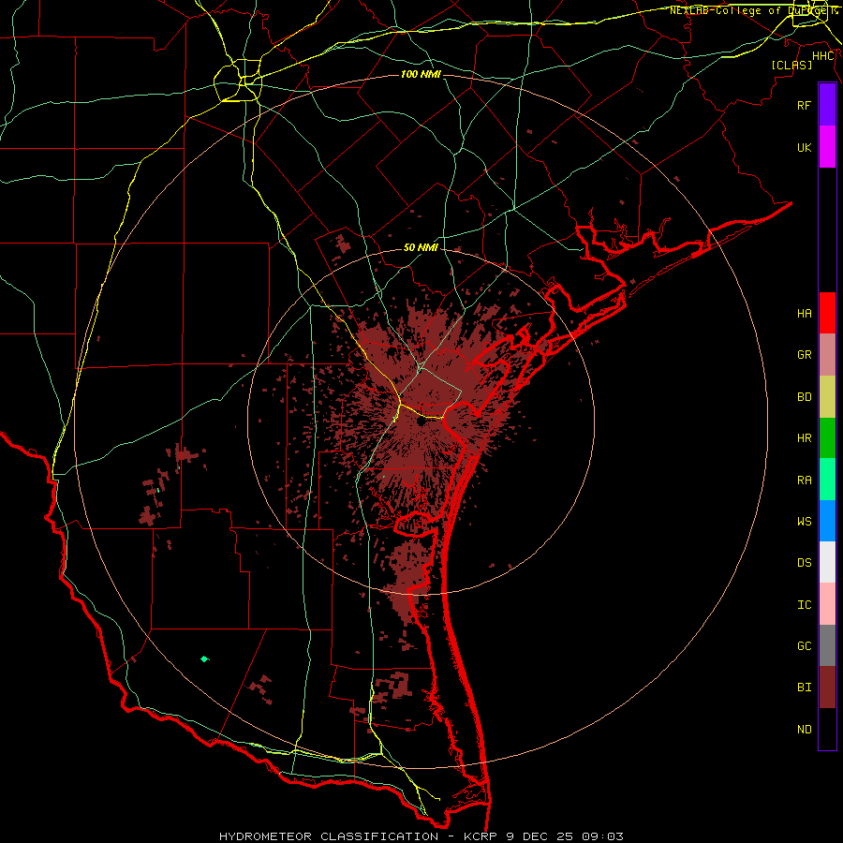Click the ND black legend swatch

tap(827, 729)
